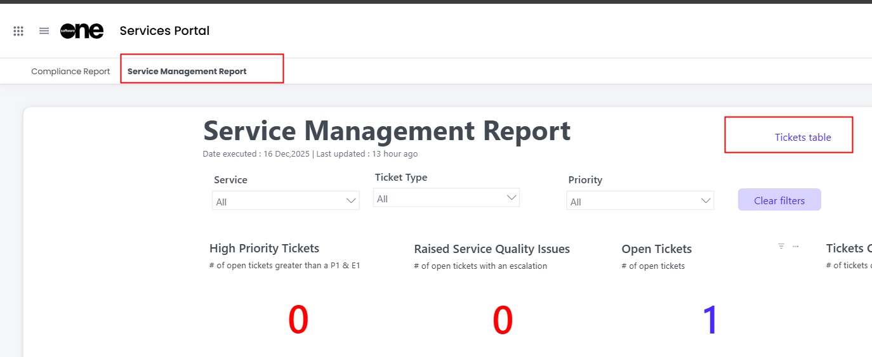Click the High Priority Tickets count
The height and width of the screenshot is (357, 872).
point(298,320)
